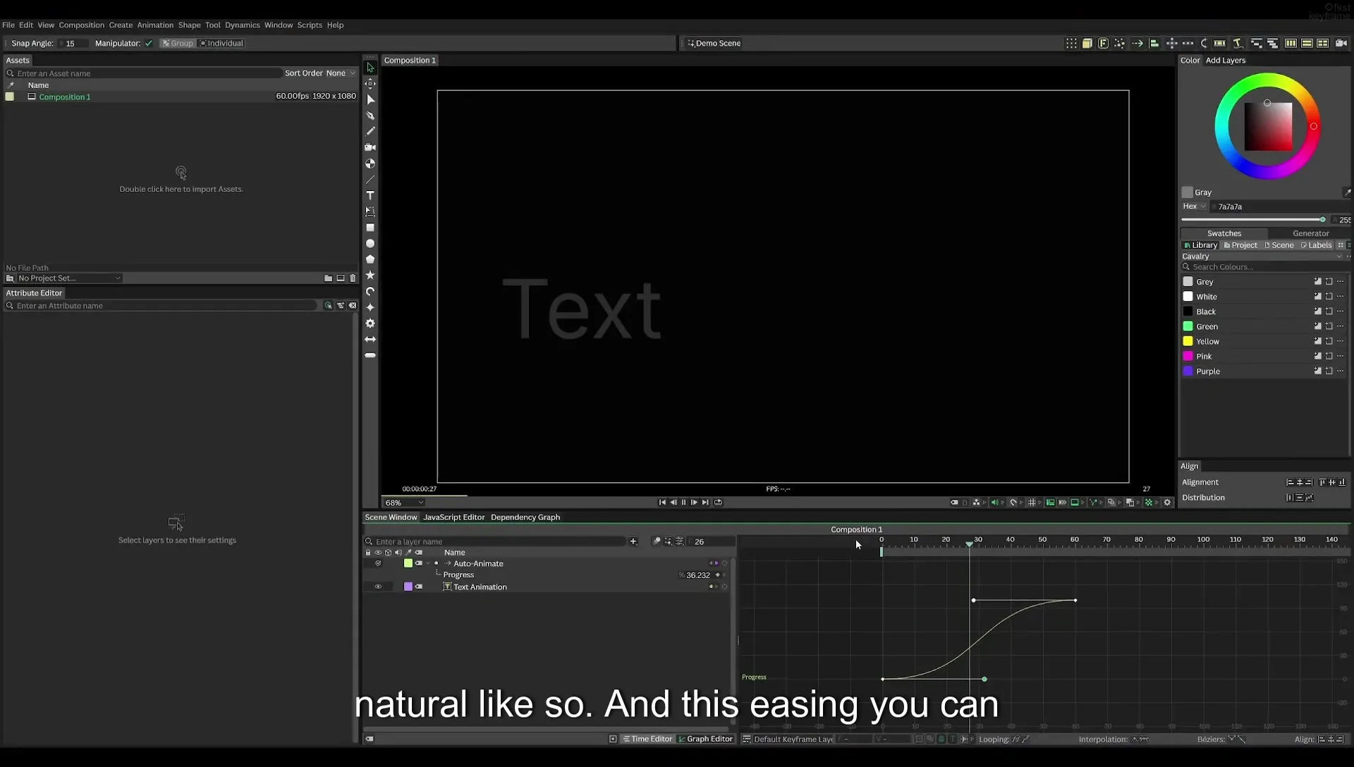Pick the Pink color swatch
The height and width of the screenshot is (767, 1354).
[x=1188, y=357]
